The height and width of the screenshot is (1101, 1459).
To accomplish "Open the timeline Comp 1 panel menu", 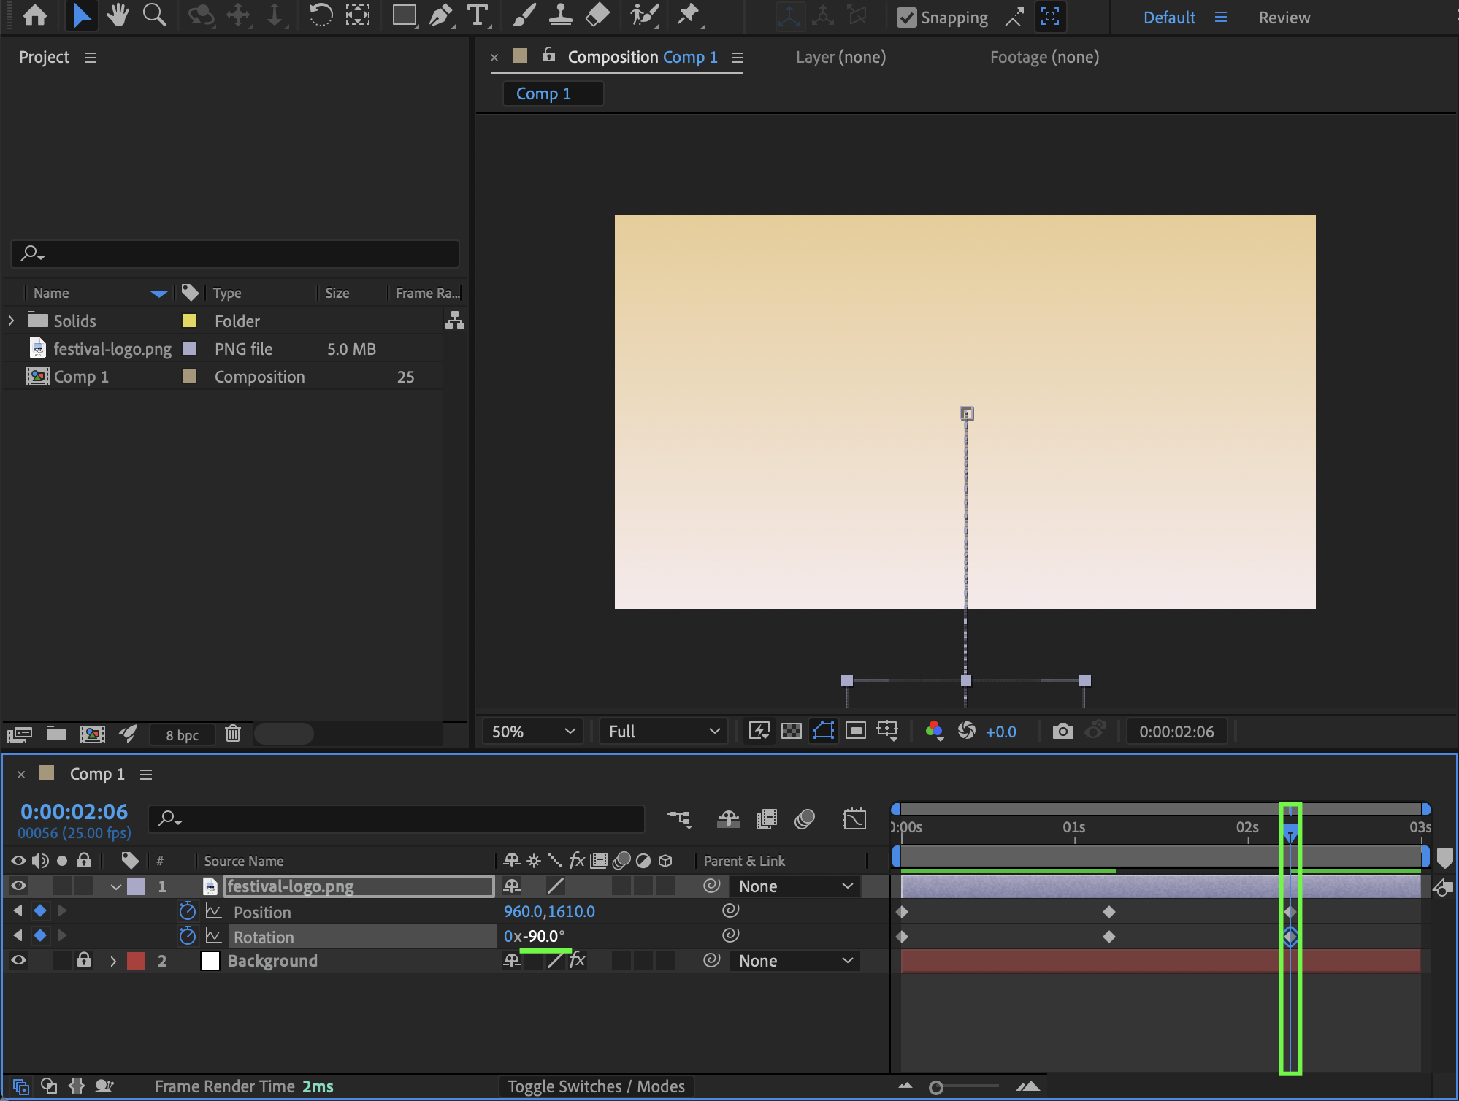I will pos(146,774).
